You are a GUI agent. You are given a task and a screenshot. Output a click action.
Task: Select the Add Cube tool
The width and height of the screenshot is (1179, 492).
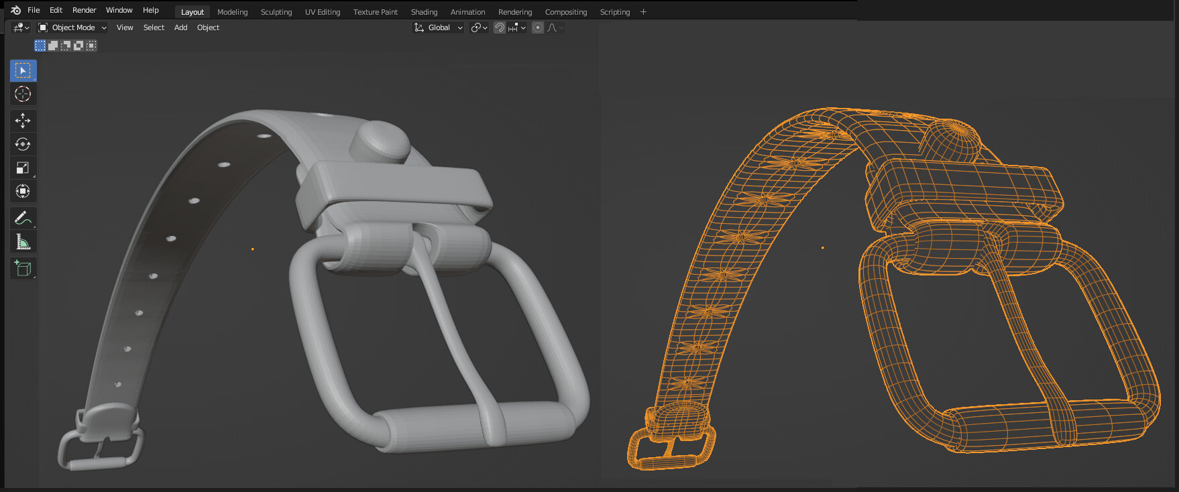coord(23,268)
